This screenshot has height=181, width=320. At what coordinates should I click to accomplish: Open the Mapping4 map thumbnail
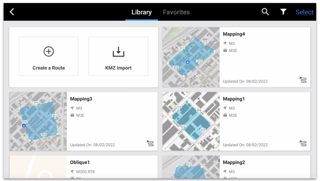(x=191, y=57)
